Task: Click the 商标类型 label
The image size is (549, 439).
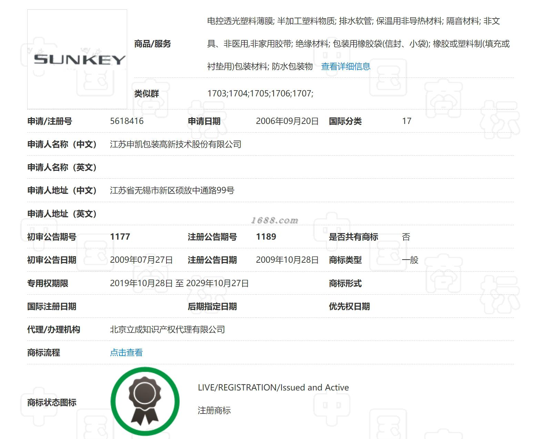Action: [x=345, y=260]
